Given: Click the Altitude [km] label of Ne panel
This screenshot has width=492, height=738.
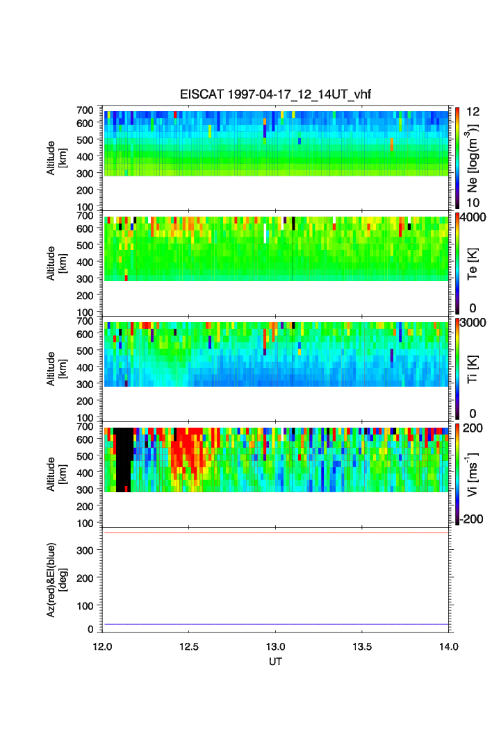Looking at the screenshot, I should pos(56,158).
